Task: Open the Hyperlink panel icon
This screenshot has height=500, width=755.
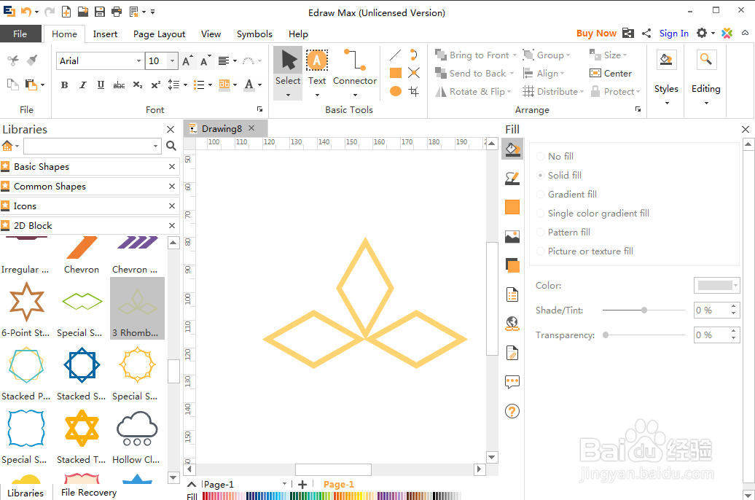Action: [x=512, y=324]
